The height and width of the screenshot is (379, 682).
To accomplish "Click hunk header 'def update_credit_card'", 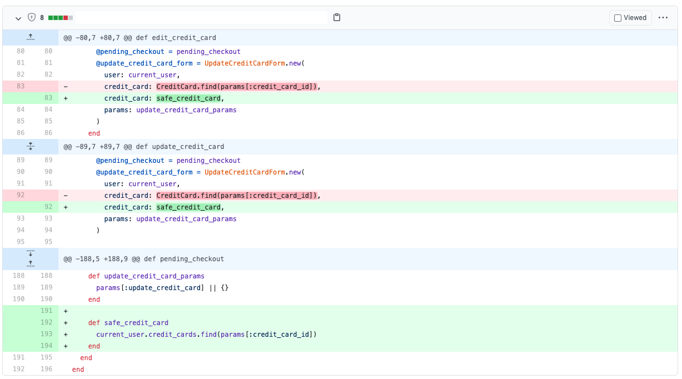I will click(x=143, y=147).
